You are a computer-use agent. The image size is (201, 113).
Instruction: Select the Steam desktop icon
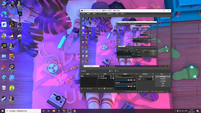(x=4, y=99)
